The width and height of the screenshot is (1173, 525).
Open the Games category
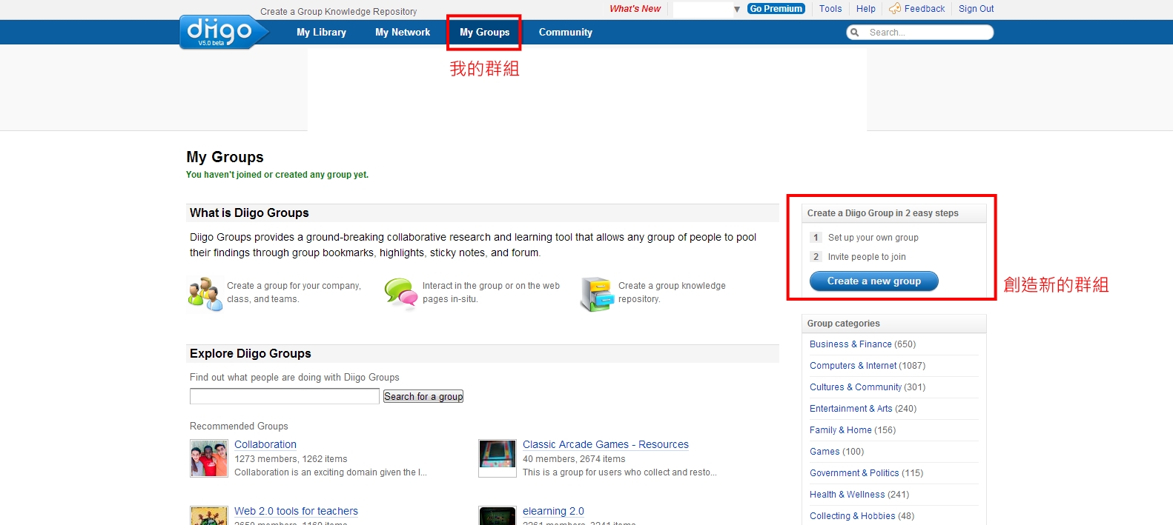tap(825, 452)
